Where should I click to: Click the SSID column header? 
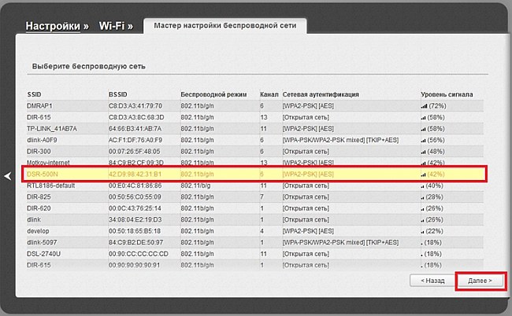point(35,94)
